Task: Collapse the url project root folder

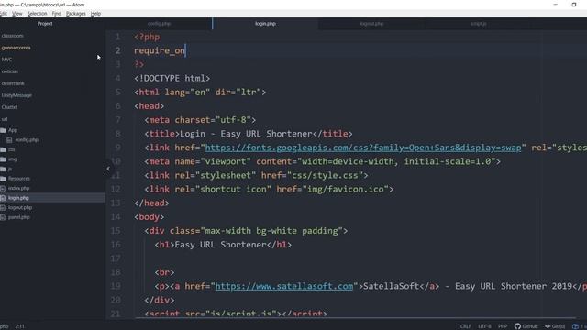Action: click(x=4, y=119)
